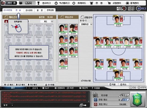Click the shopping cart icon
147x108 pixels.
point(109,3)
